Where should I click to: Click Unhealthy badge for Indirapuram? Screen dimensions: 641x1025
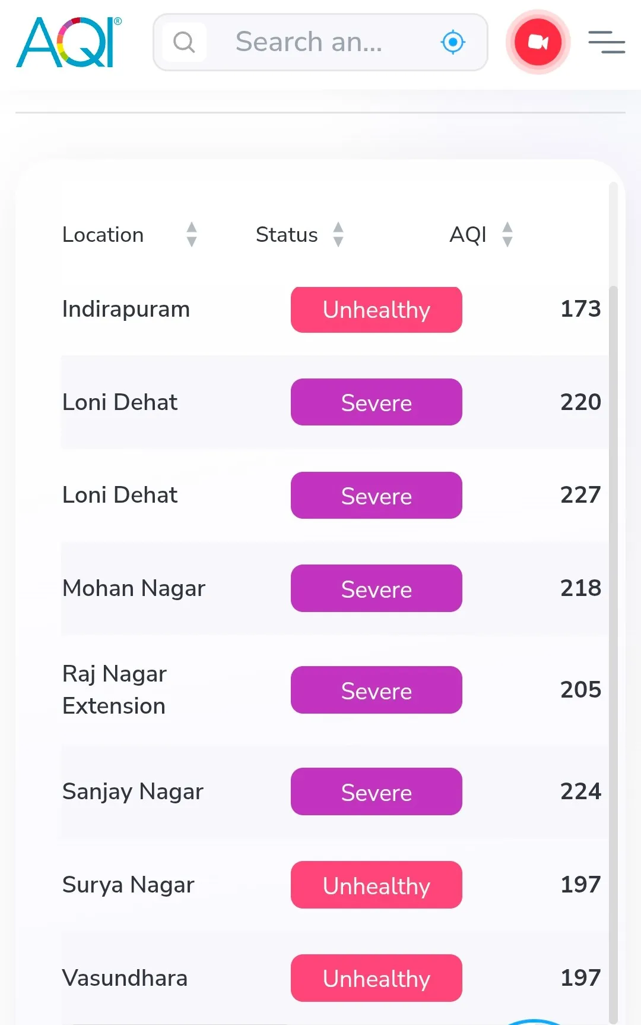pos(376,310)
